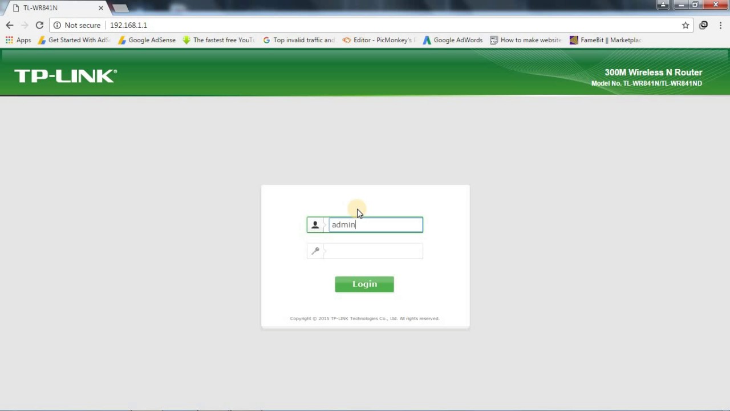This screenshot has width=730, height=411.
Task: Click the user icon beside the username field
Action: coord(315,225)
